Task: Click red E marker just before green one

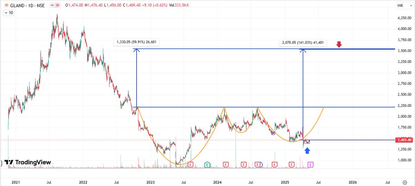Action: click(x=191, y=165)
